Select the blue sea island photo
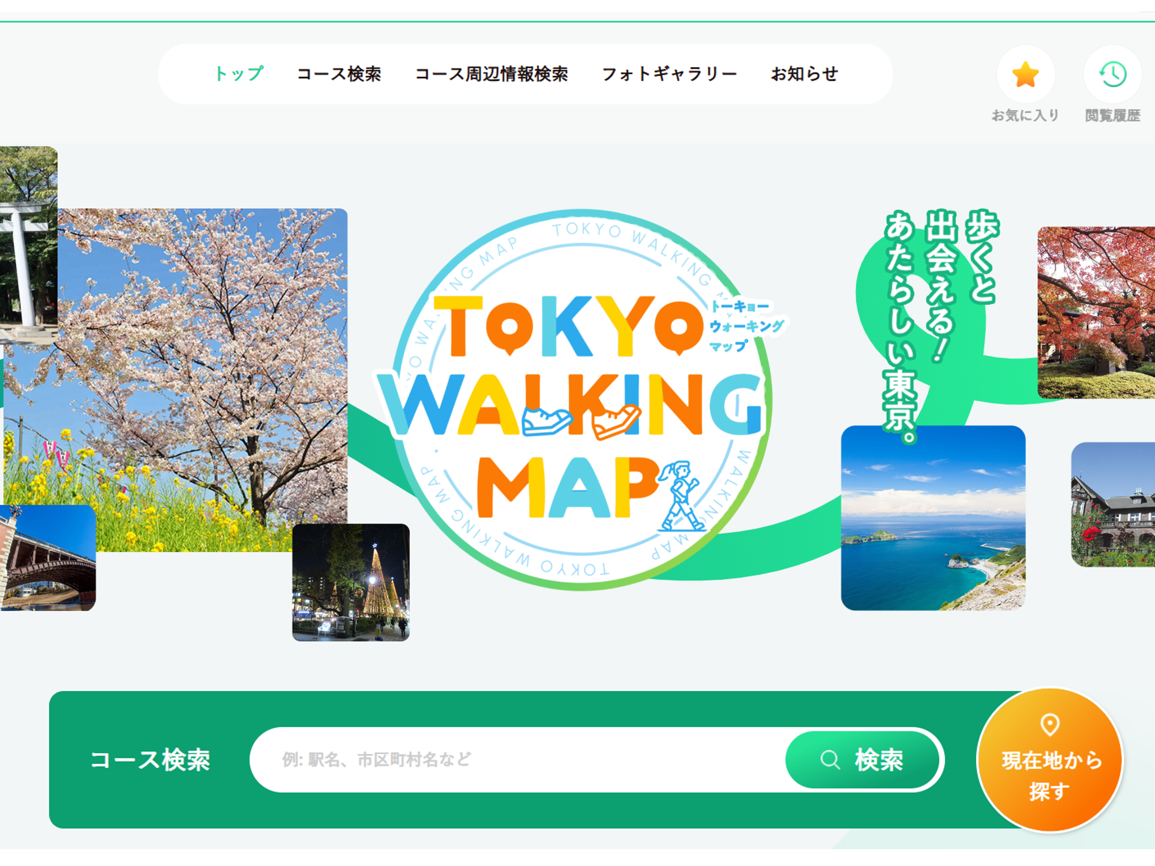 [x=933, y=518]
